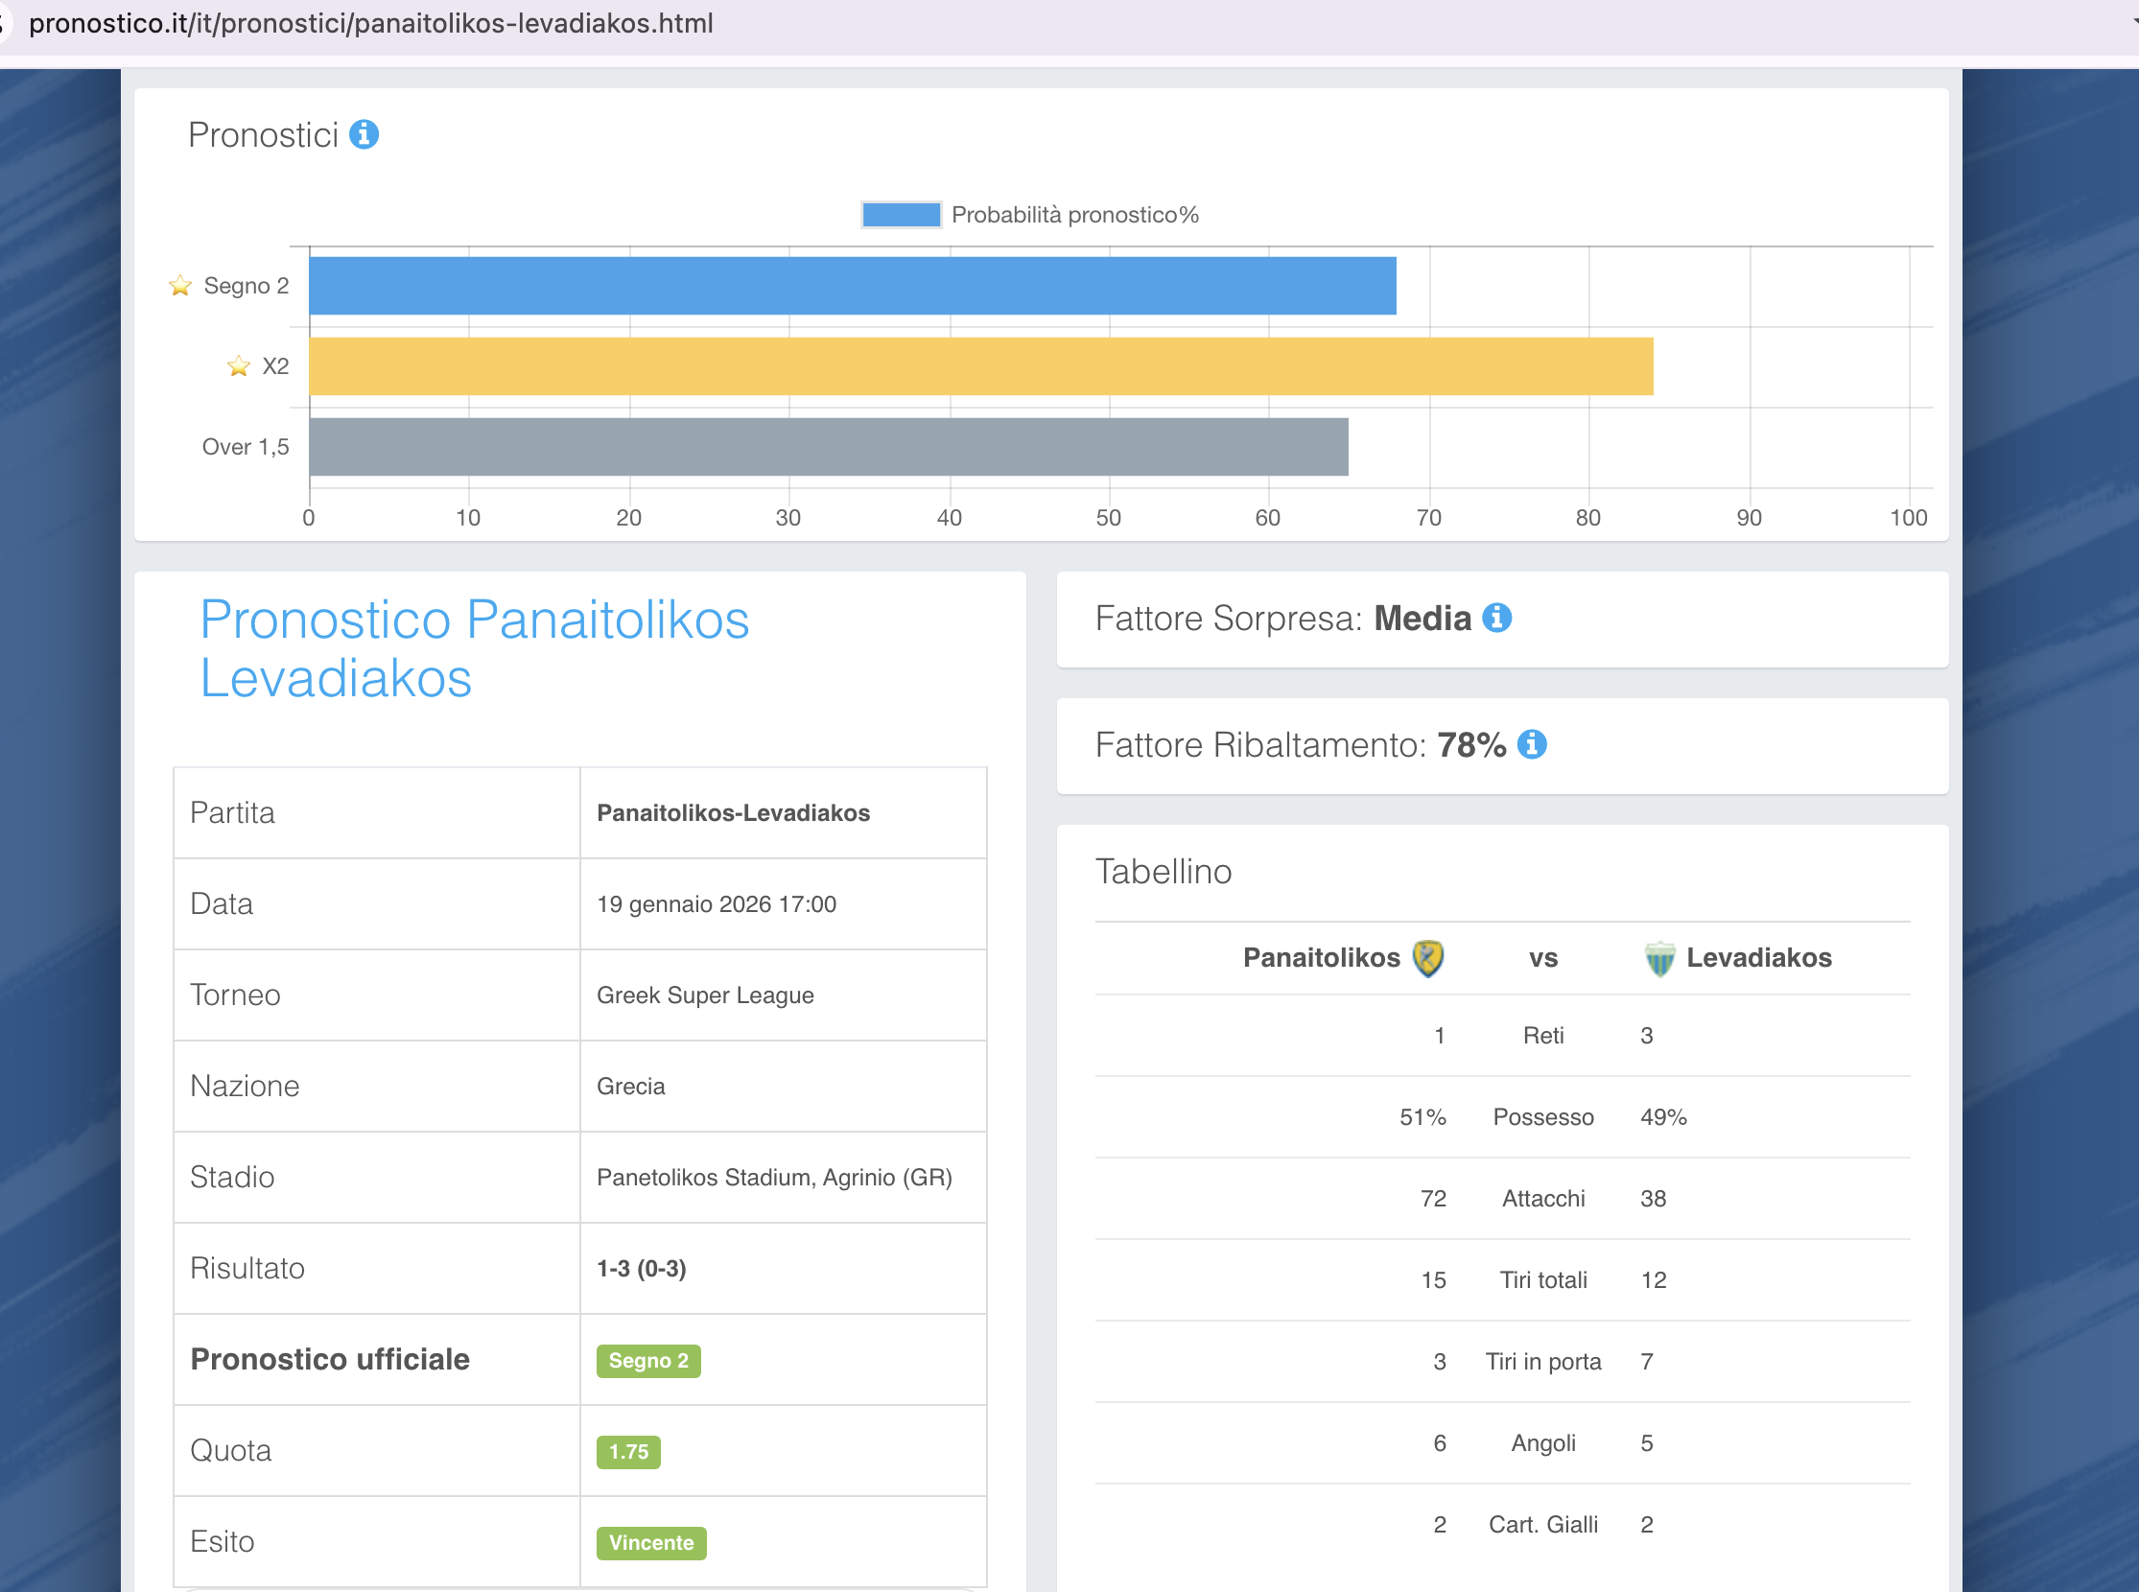Click the Panaitolikos team crest
This screenshot has width=2139, height=1592.
[1427, 958]
